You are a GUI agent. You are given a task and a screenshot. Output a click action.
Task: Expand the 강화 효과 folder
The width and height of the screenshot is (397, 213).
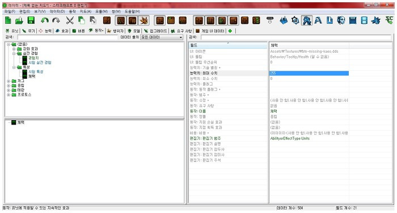(14, 49)
